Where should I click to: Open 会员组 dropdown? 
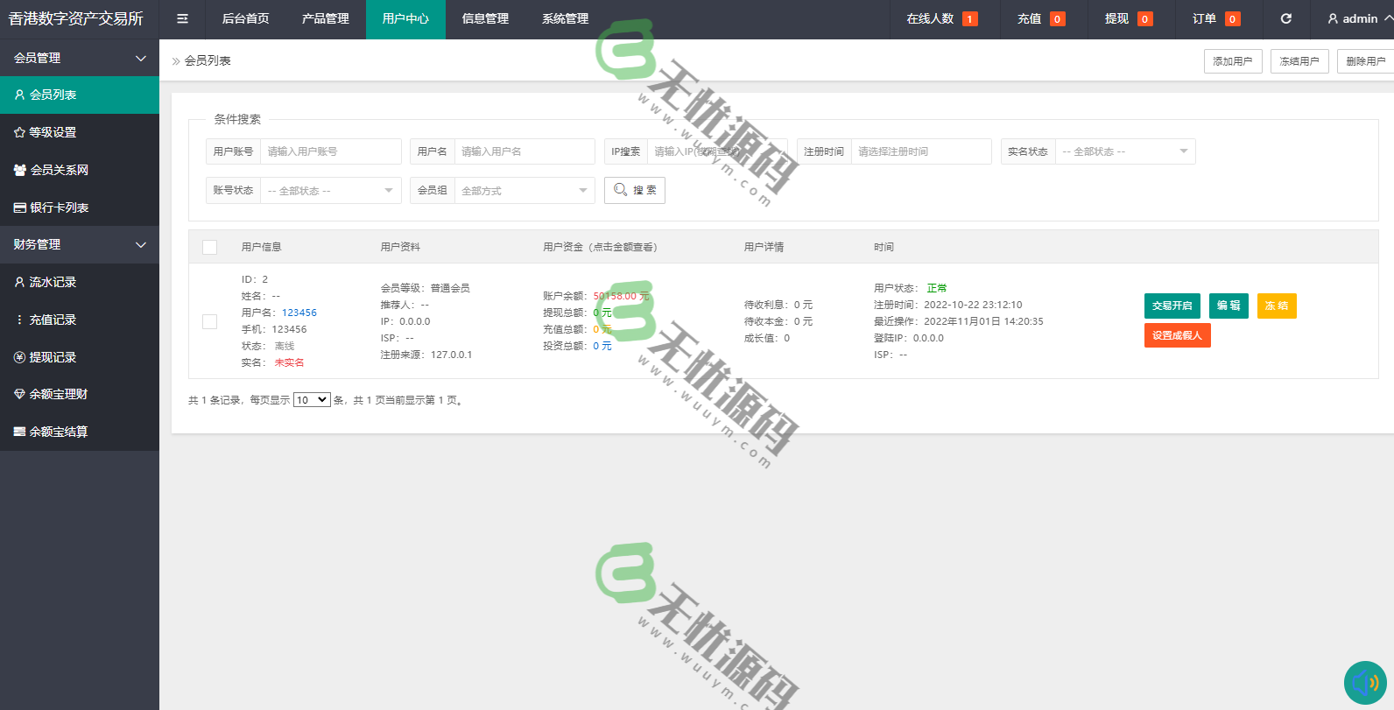tap(525, 191)
